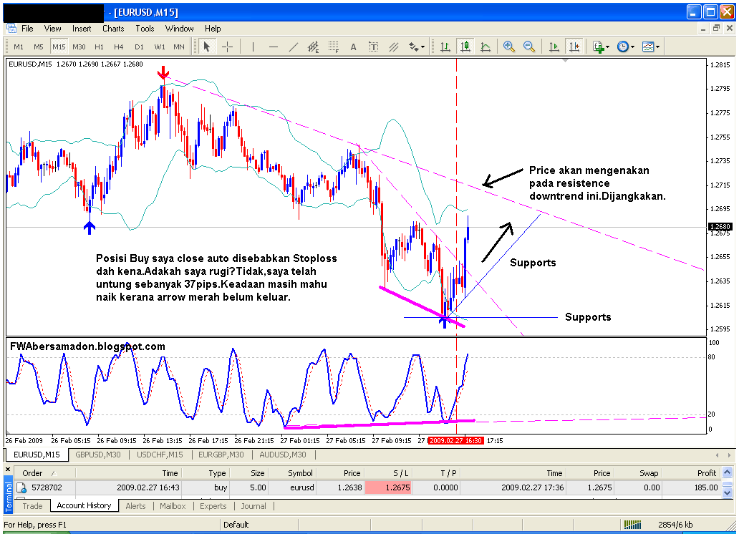739x534 pixels.
Task: Draw an Equidistant Channel
Action: point(313,47)
